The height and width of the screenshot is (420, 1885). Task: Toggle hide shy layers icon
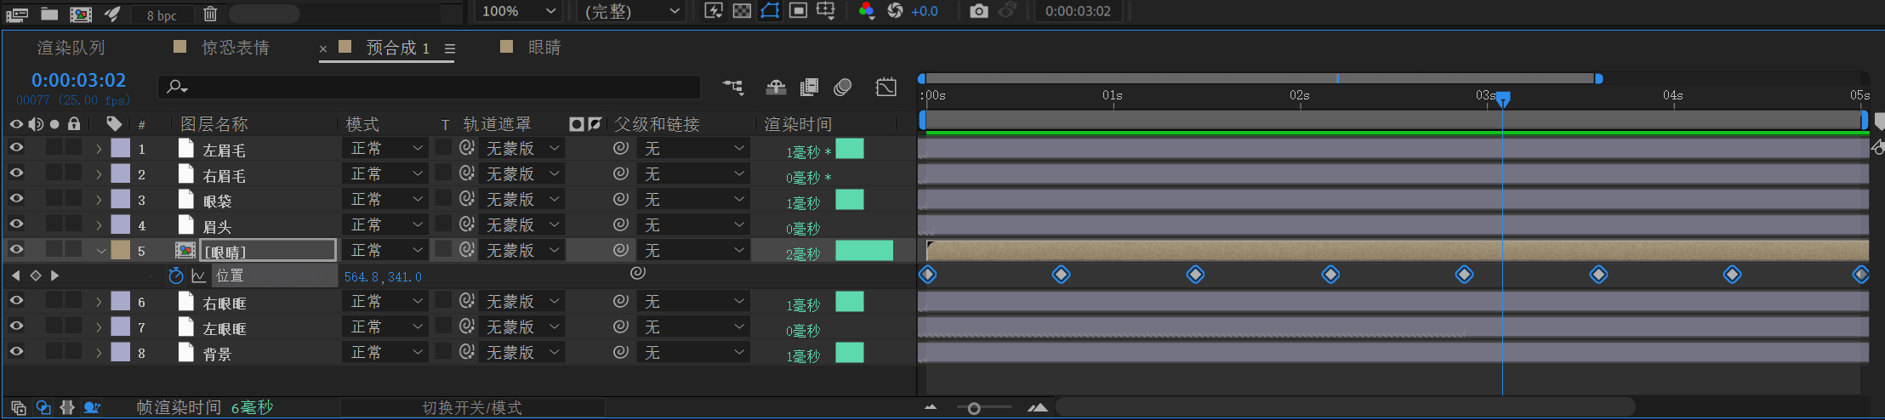[x=776, y=87]
